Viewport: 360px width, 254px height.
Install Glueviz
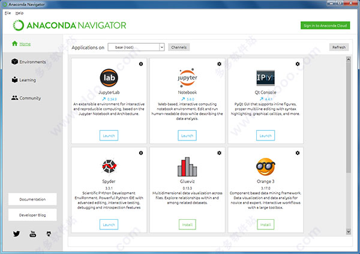point(187,225)
